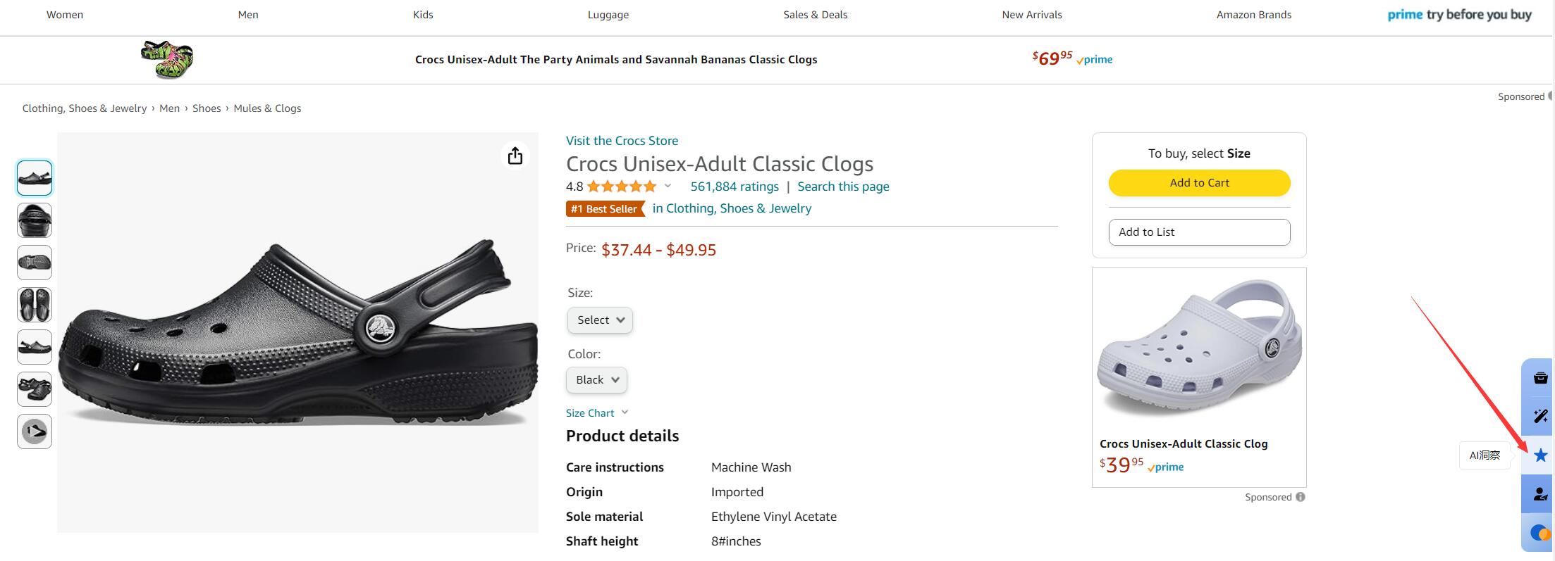Click the #1 Best Seller badge

606,209
